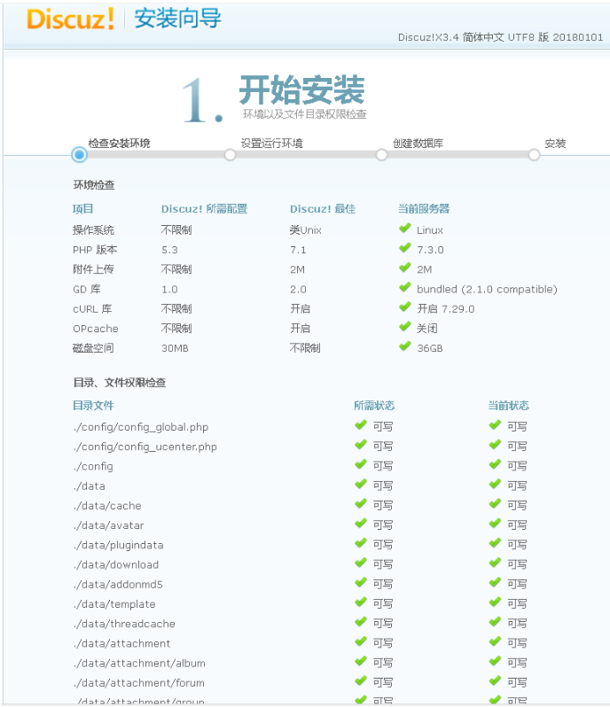
Task: Click the checkmark beside OPcache 关闭
Action: [405, 326]
